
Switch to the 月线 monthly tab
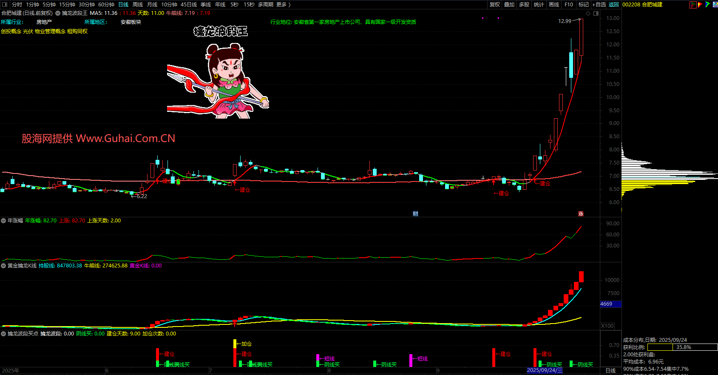[x=152, y=5]
